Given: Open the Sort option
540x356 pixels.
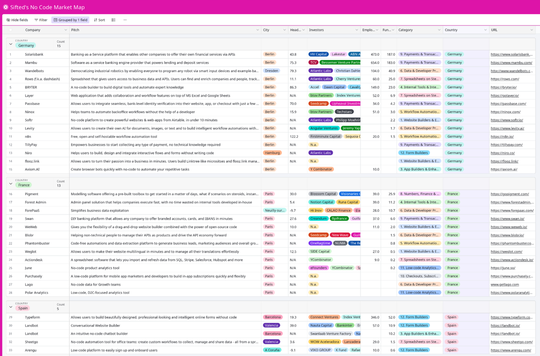Looking at the screenshot, I should click(x=99, y=20).
